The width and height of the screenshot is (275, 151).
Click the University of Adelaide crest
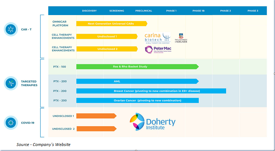tap(181, 38)
